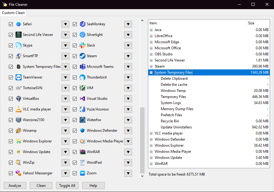Select the Update Uninstallers entry
Viewport: 274px width, 192px height.
176,127
